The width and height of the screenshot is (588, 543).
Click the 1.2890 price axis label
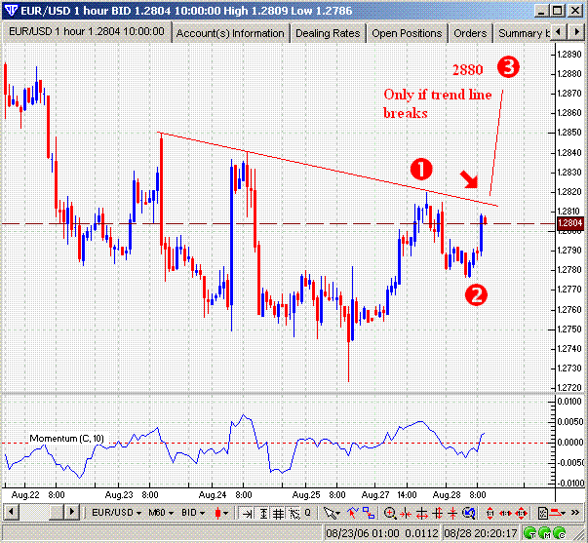click(x=569, y=54)
